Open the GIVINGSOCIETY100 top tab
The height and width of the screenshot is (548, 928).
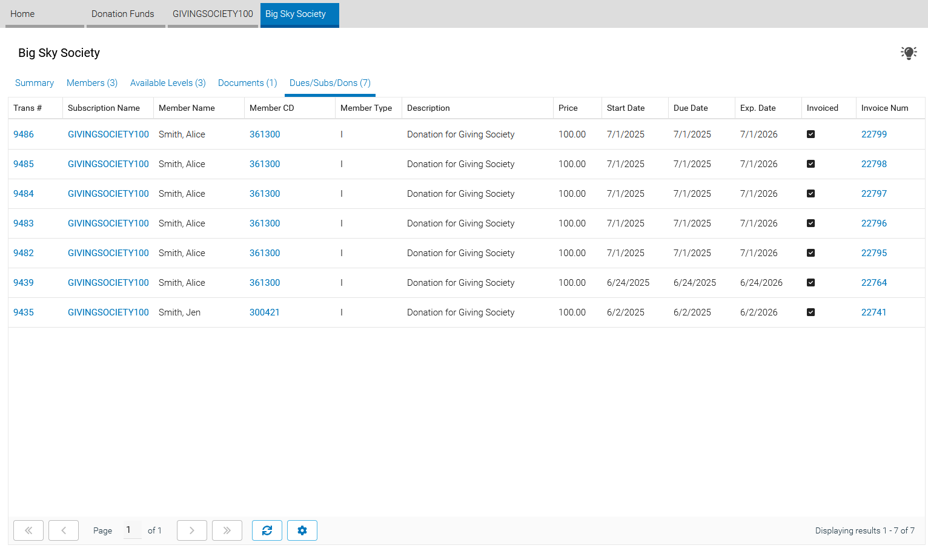point(213,15)
